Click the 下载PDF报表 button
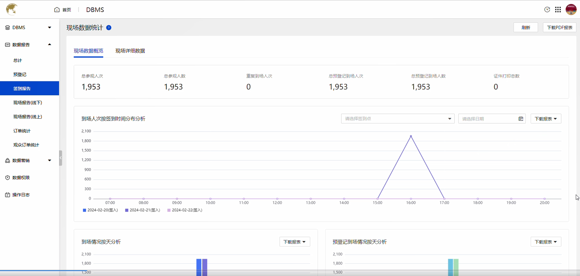The height and width of the screenshot is (276, 580). point(560,28)
